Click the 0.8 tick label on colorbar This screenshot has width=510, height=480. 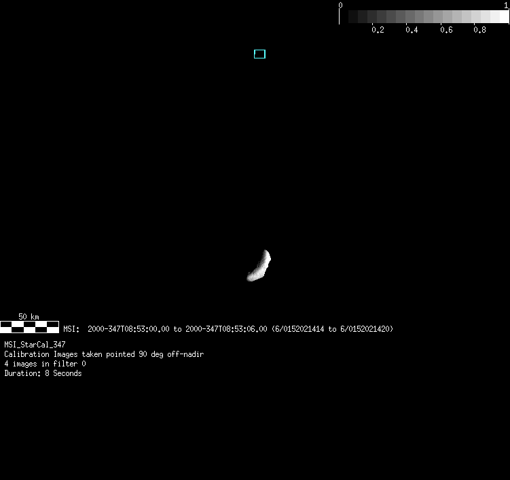click(x=479, y=30)
